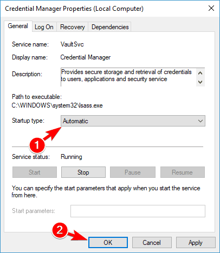The height and width of the screenshot is (253, 220).
Task: Switch to the General tab
Action: [18, 26]
